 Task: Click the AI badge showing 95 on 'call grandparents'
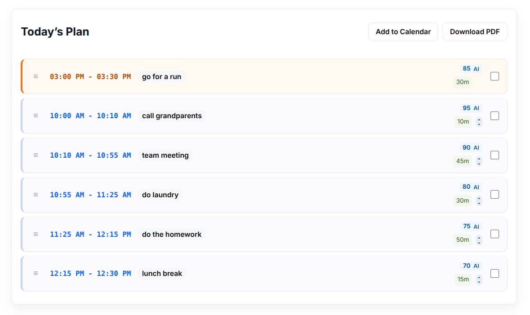469,108
